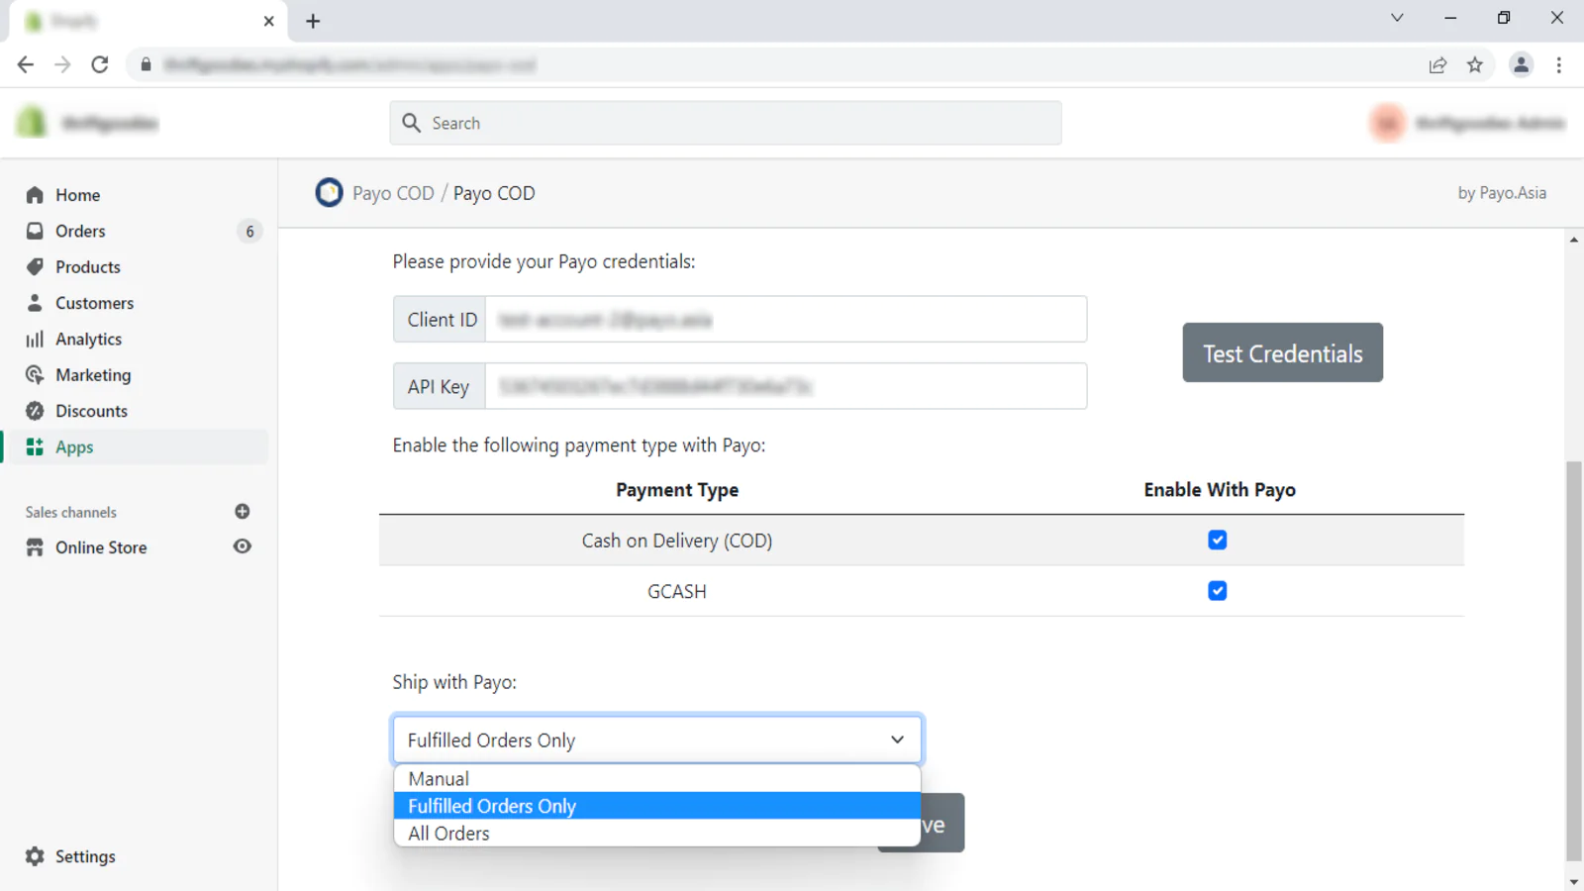The image size is (1584, 891).
Task: Go forward with browser forward arrow
Action: pos(62,64)
